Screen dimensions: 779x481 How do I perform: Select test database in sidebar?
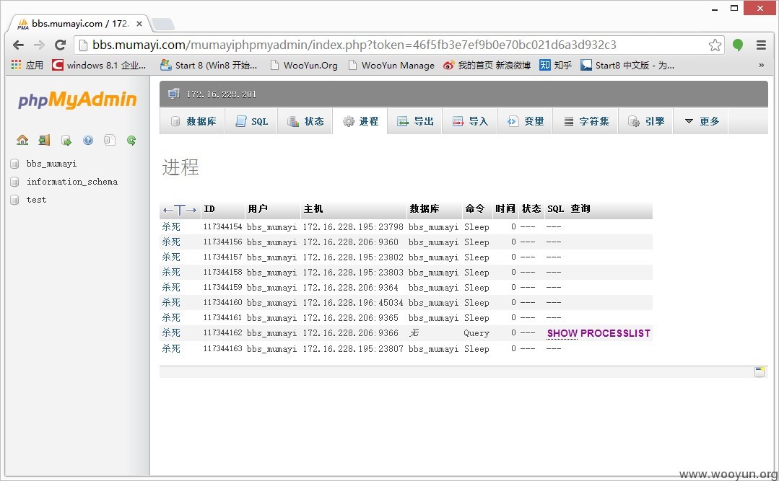(36, 200)
